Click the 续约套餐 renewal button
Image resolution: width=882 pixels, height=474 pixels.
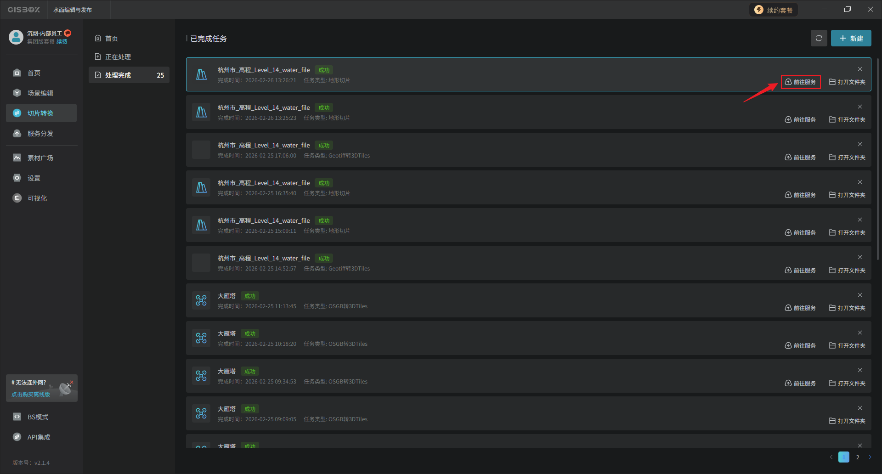[x=774, y=10]
